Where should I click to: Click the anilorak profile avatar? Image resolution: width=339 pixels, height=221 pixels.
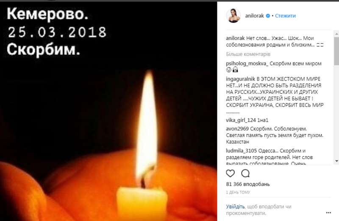pyautogui.click(x=233, y=16)
